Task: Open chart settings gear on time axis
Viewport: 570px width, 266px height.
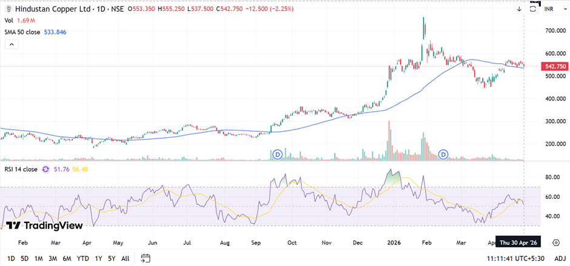Action: coord(555,242)
